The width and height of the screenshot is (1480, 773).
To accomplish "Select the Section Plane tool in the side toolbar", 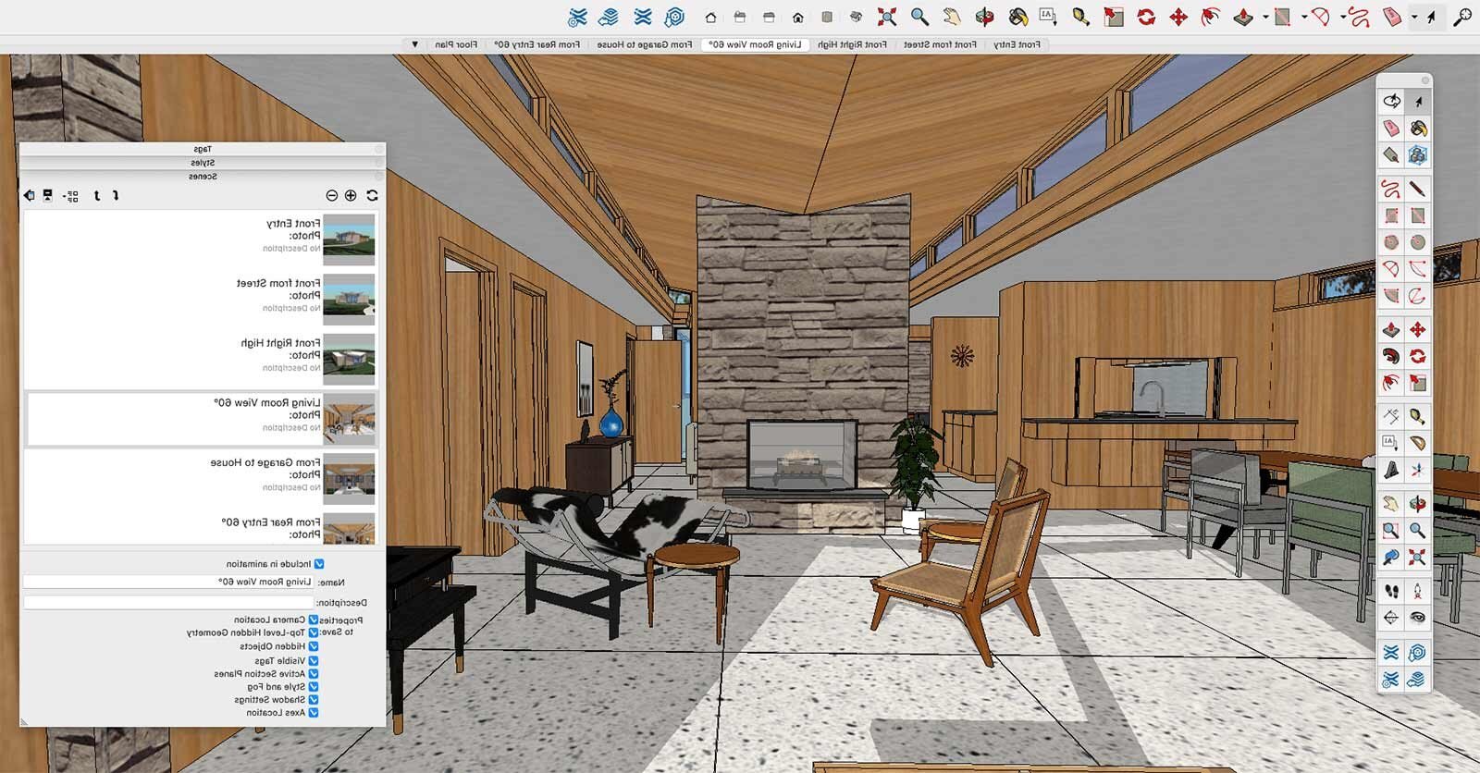I will (1390, 618).
